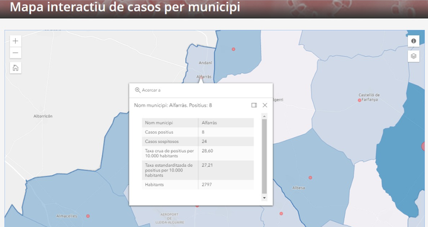This screenshot has width=428, height=227.
Task: Zoom out the map with minus button
Action: coord(16,53)
